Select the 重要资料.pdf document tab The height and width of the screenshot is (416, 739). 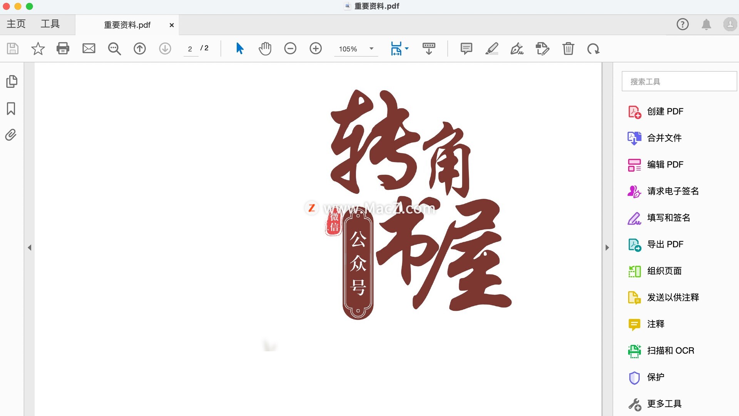click(x=127, y=25)
